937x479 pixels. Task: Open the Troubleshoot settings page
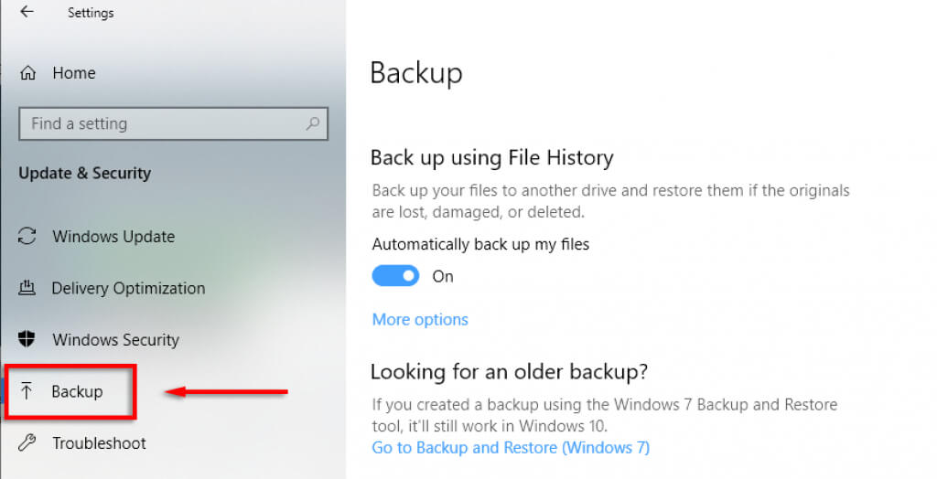(x=99, y=443)
